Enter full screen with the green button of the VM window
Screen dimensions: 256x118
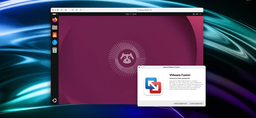click(x=58, y=10)
